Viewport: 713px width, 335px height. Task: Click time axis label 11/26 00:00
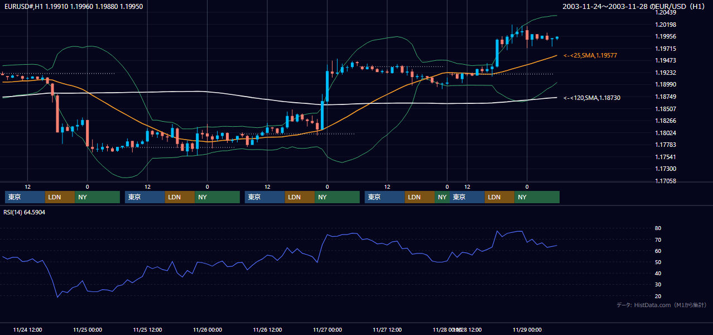(208, 329)
